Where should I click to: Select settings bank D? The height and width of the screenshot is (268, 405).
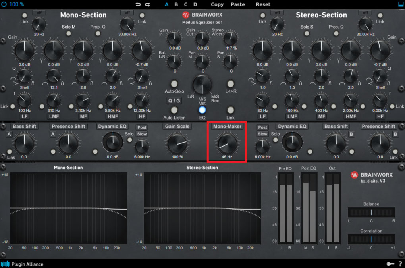(x=195, y=4)
